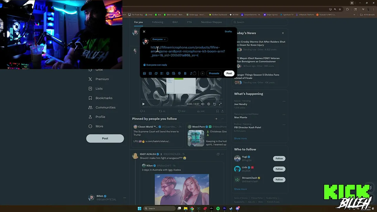The width and height of the screenshot is (377, 212).
Task: Open the YTG tab
Action: 189,22
